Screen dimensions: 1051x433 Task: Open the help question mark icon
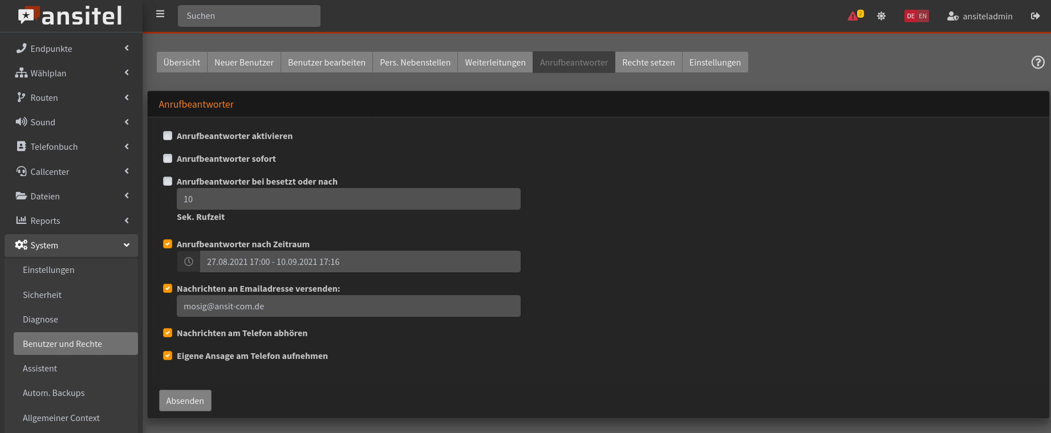coord(1038,62)
